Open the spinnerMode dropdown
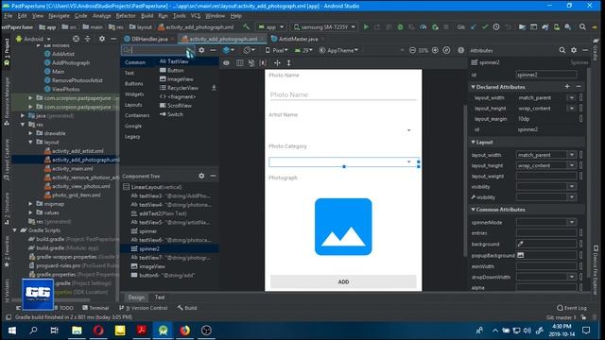Image resolution: width=605 pixels, height=340 pixels. click(x=572, y=222)
